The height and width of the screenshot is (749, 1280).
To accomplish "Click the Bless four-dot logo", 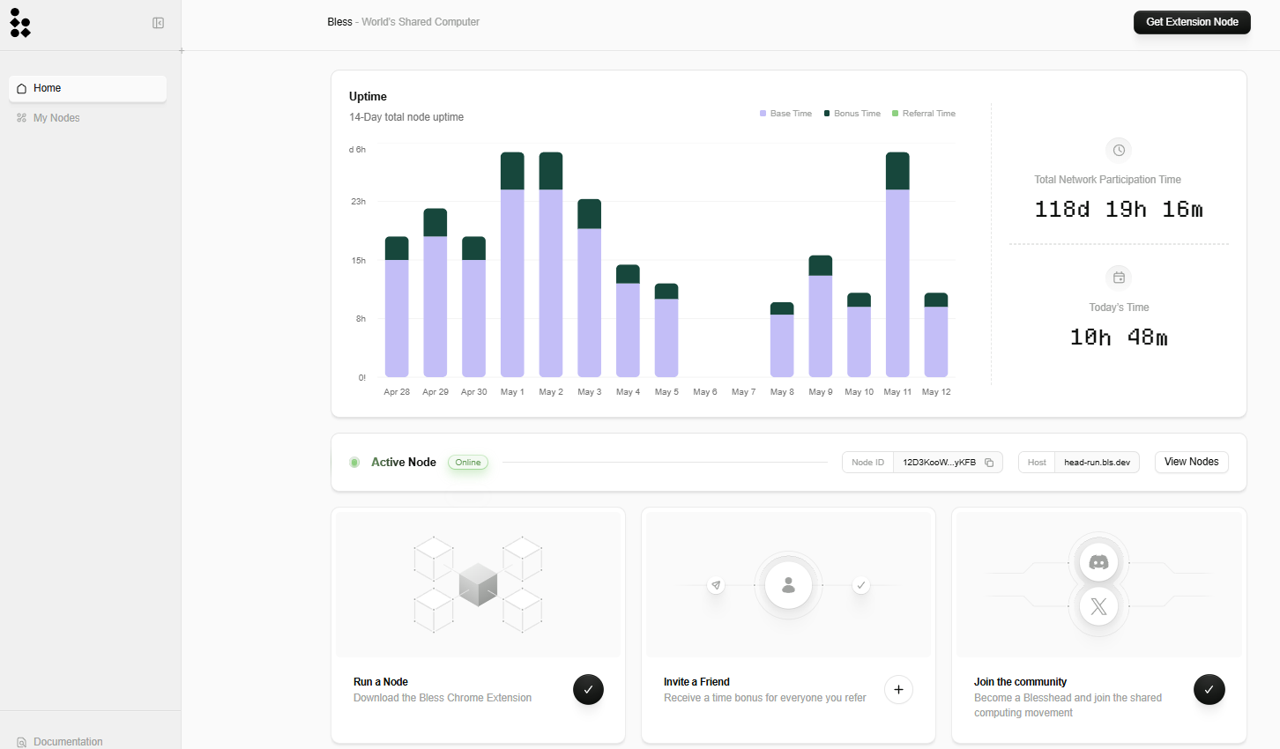I will click(x=20, y=23).
